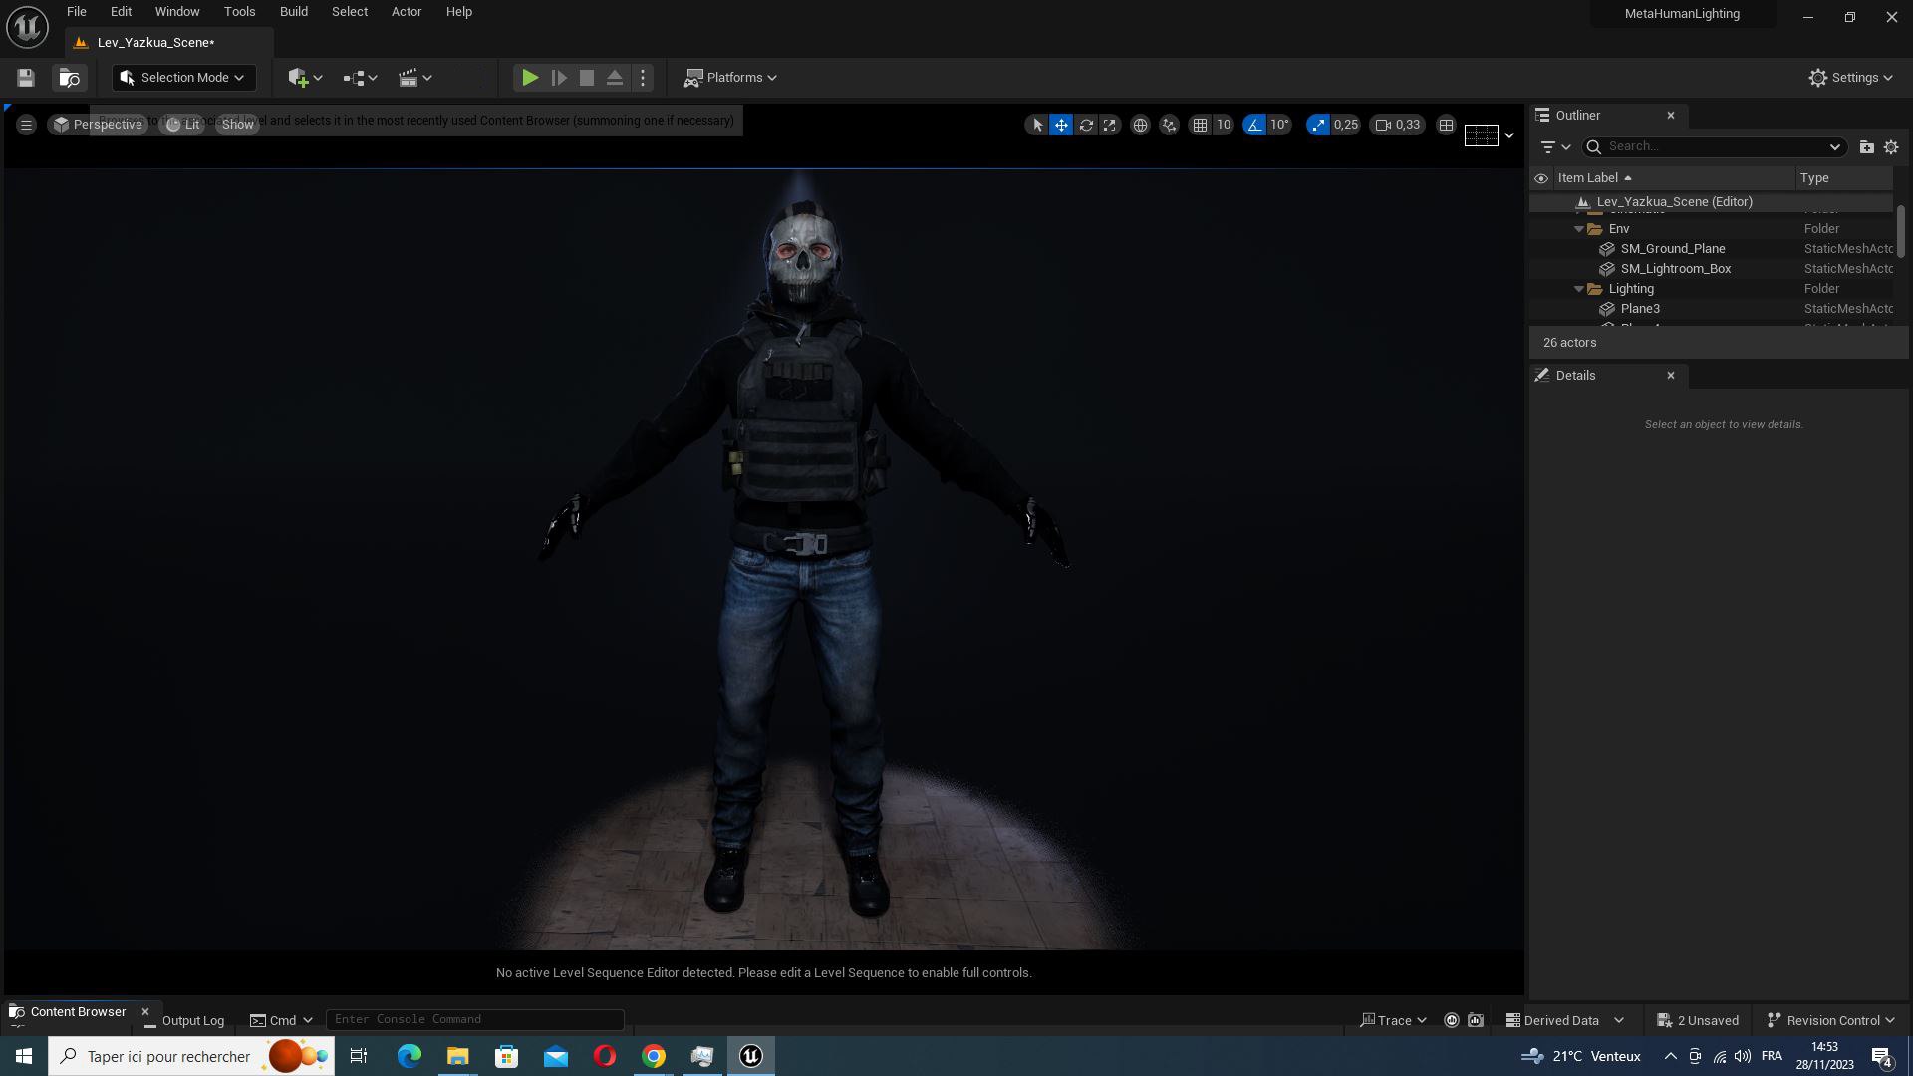Open the Perspective view mode menu

[x=98, y=125]
